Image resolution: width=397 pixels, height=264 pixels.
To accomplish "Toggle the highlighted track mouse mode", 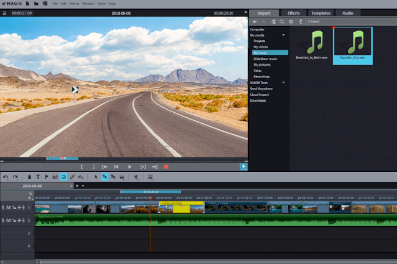I will [104, 177].
